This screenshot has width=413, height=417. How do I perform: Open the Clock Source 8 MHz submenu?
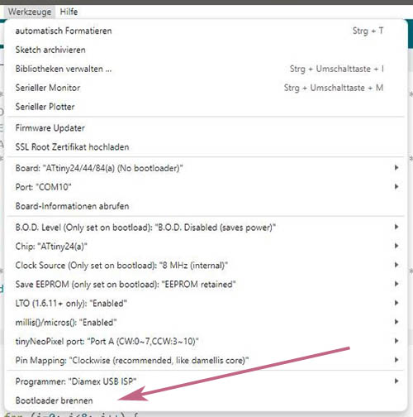click(206, 266)
